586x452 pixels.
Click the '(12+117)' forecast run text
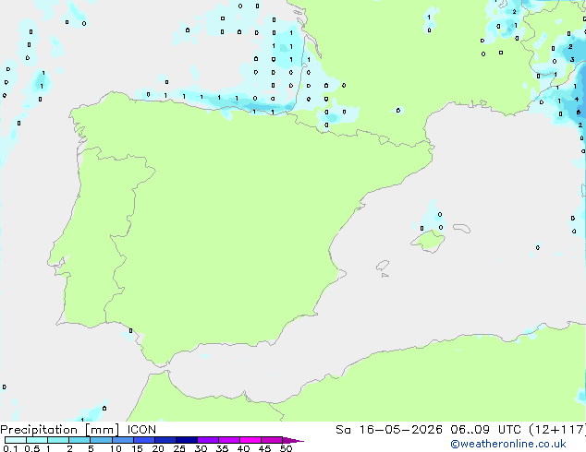click(557, 430)
